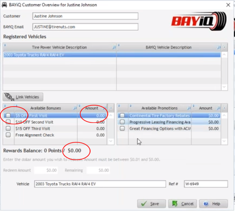Open Help for this dialog
Viewport: 235px width, 212px height.
point(213,204)
